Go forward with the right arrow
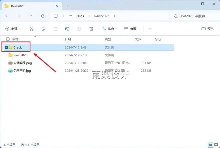The height and width of the screenshot is (148, 220). (x=19, y=16)
